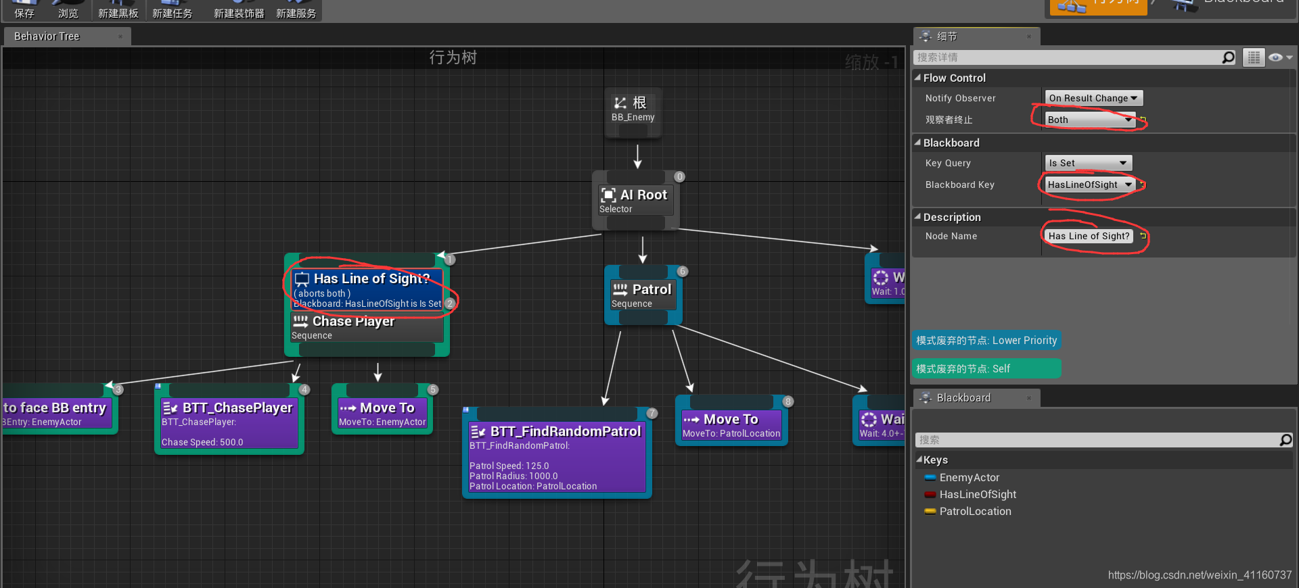Click the Move To PatrolLocation arrow icon
Screen dimensions: 1299x588
691,420
